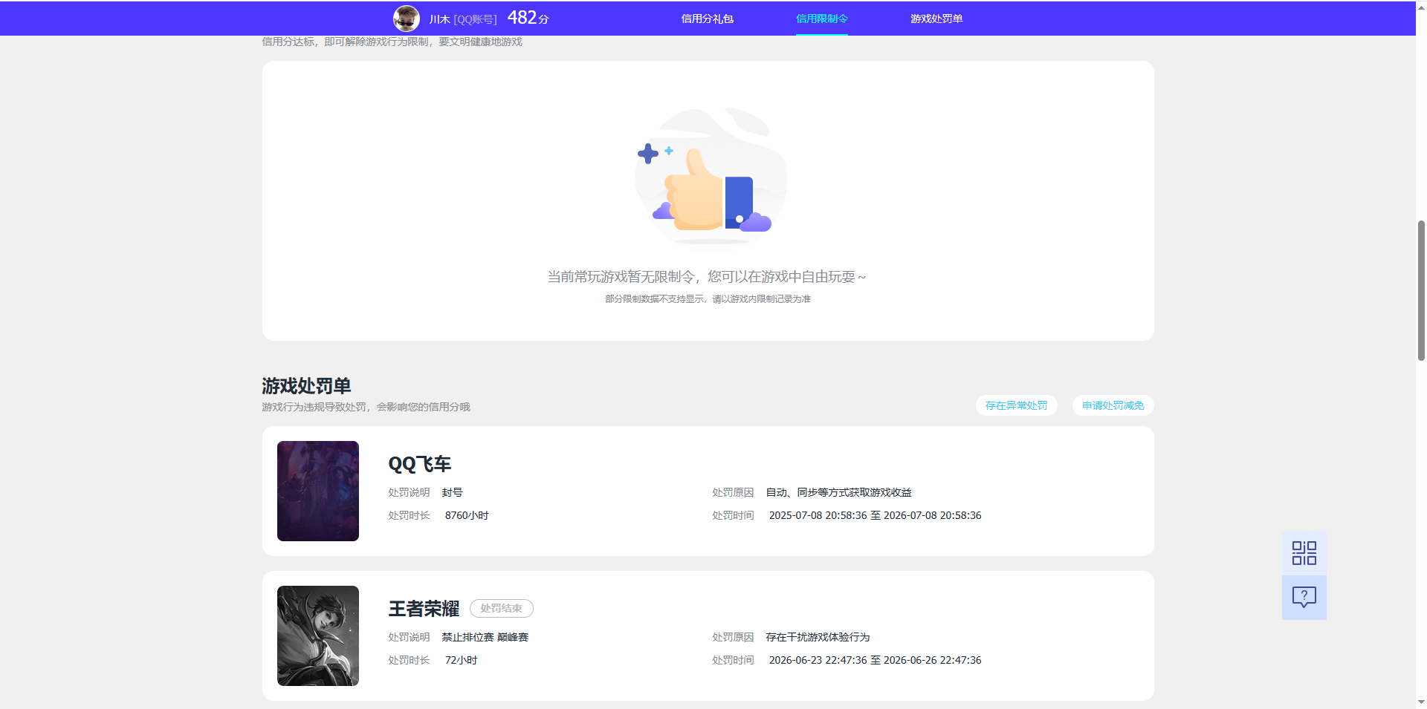Click the 8760小时 penalty duration
This screenshot has width=1427, height=709.
(x=467, y=515)
